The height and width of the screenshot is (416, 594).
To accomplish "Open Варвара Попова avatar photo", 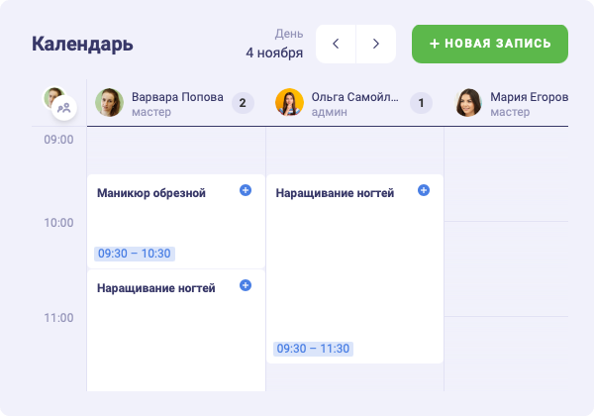I will click(109, 103).
